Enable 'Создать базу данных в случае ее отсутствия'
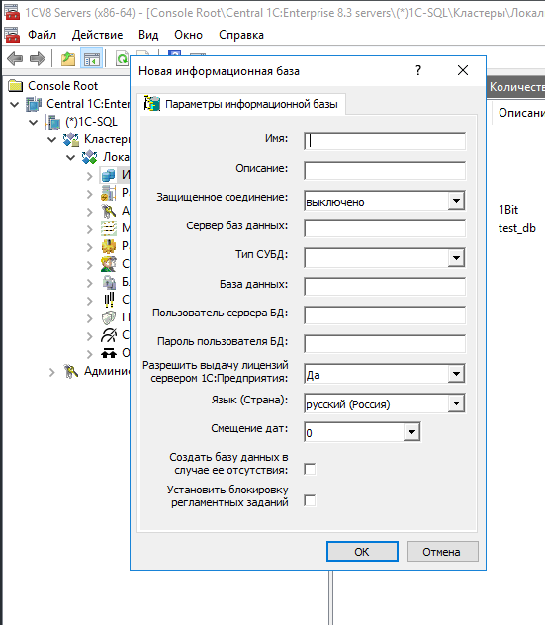Viewport: 545px width, 625px height. tap(310, 469)
